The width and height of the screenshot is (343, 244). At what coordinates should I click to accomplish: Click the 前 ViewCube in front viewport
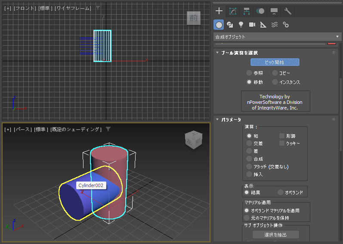point(194,18)
